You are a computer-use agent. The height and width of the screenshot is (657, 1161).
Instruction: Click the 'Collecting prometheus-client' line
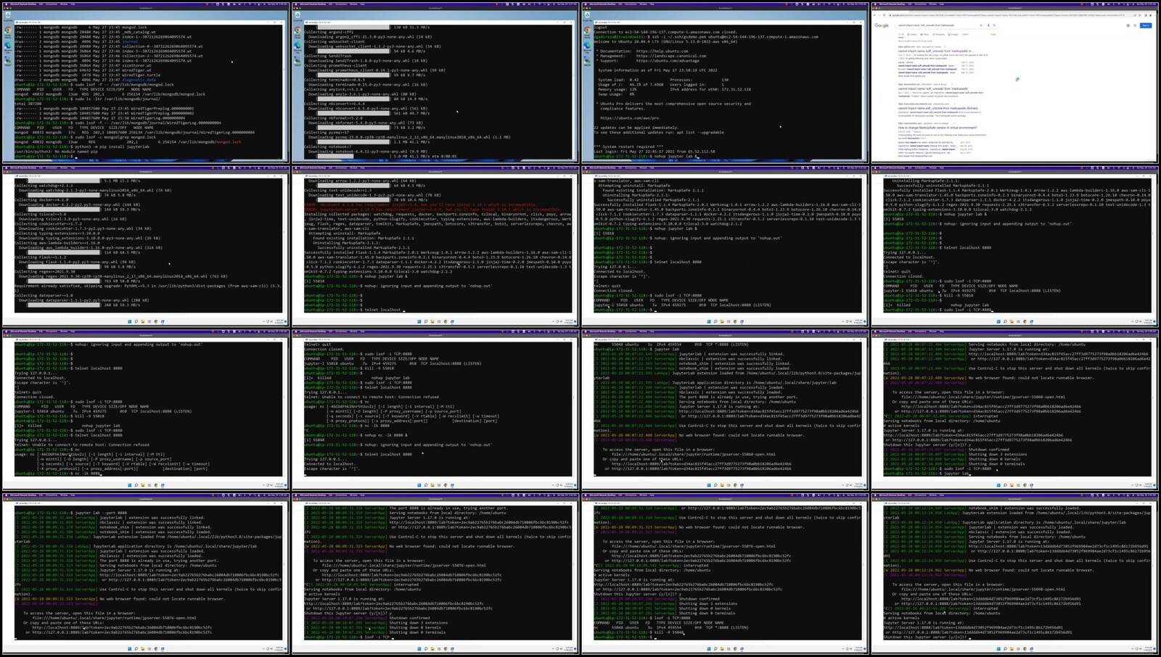(x=335, y=65)
